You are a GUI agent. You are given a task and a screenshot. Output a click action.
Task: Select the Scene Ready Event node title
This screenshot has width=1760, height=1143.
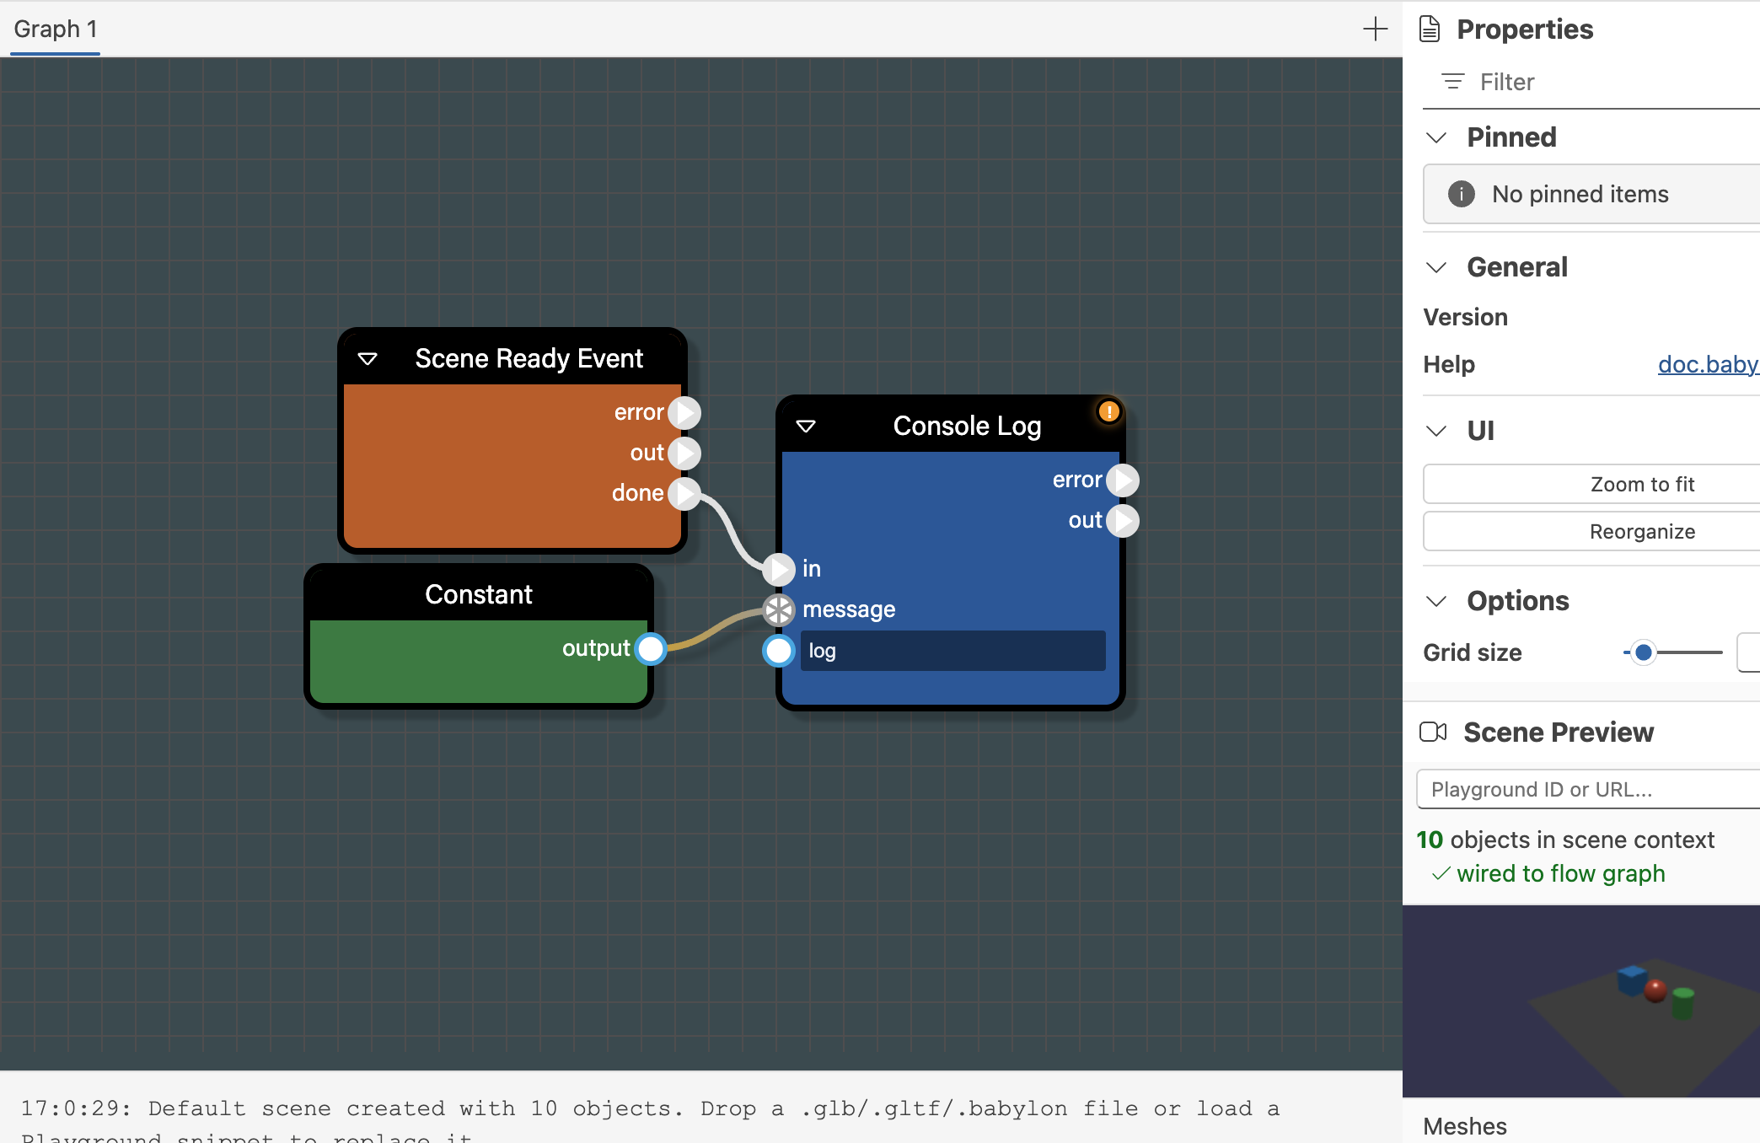pyautogui.click(x=529, y=358)
